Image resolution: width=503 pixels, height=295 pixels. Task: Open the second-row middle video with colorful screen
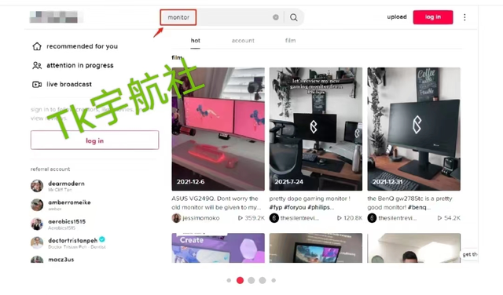tap(316, 248)
